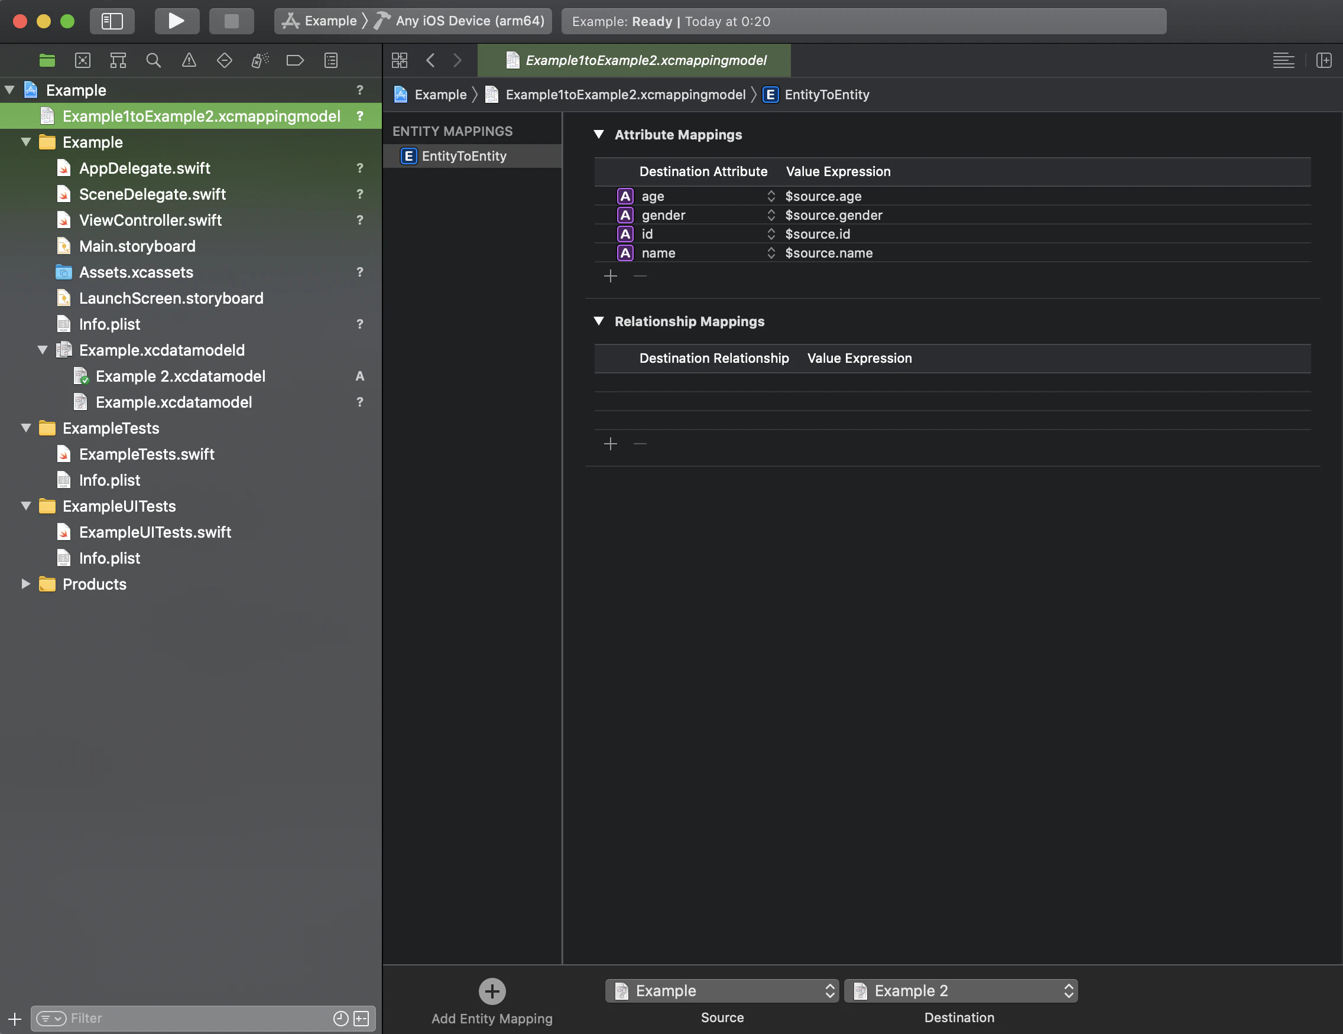Toggle source-control status filter icon
Image resolution: width=1343 pixels, height=1034 pixels.
point(362,1019)
